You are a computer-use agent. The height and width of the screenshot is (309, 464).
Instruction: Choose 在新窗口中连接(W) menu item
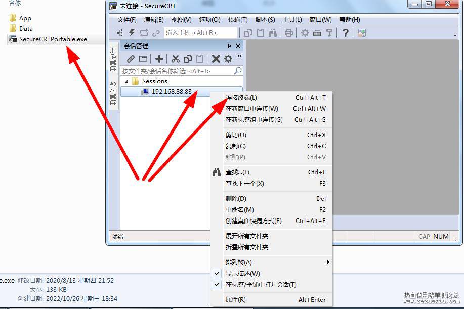(x=271, y=109)
